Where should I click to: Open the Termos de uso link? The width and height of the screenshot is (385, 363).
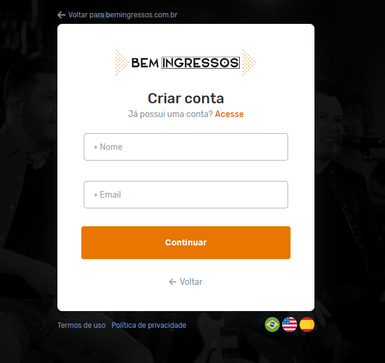click(81, 325)
